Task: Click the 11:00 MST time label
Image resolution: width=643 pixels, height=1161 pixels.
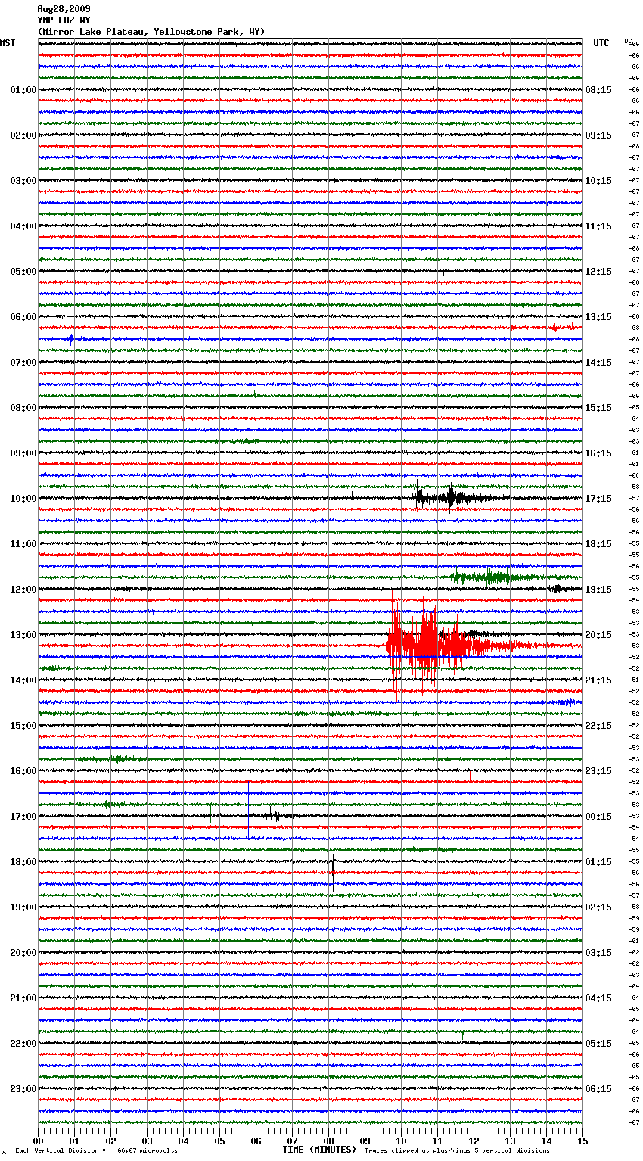Action: coord(23,544)
